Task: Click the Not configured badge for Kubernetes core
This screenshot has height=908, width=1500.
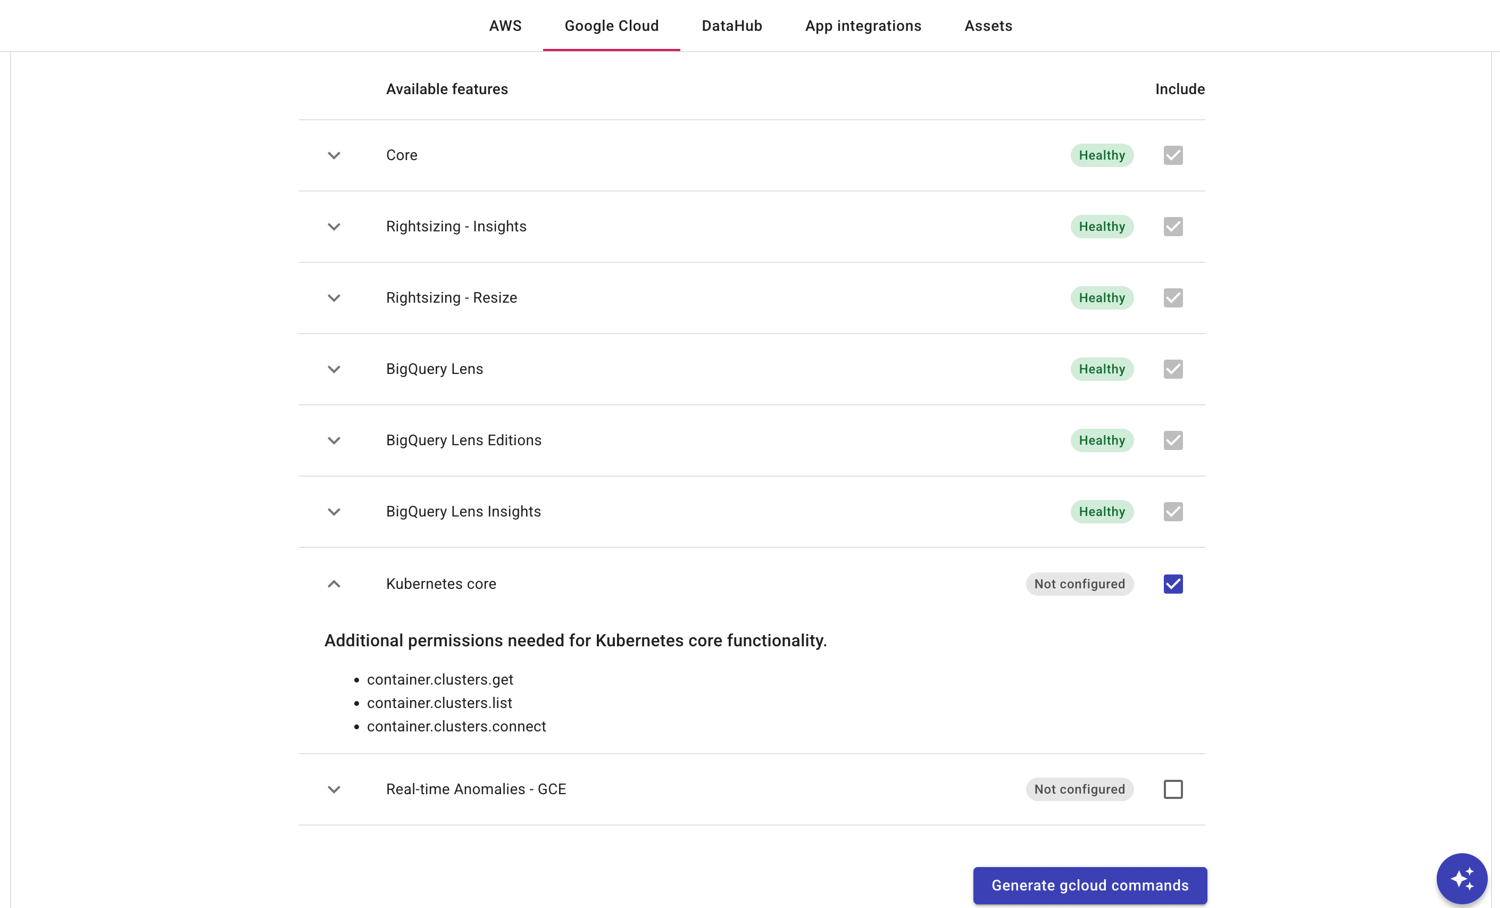Action: click(x=1079, y=584)
